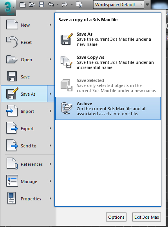Image resolution: width=168 pixels, height=227 pixels.
Task: Choose Save Copy As incremental option
Action: pos(108,62)
